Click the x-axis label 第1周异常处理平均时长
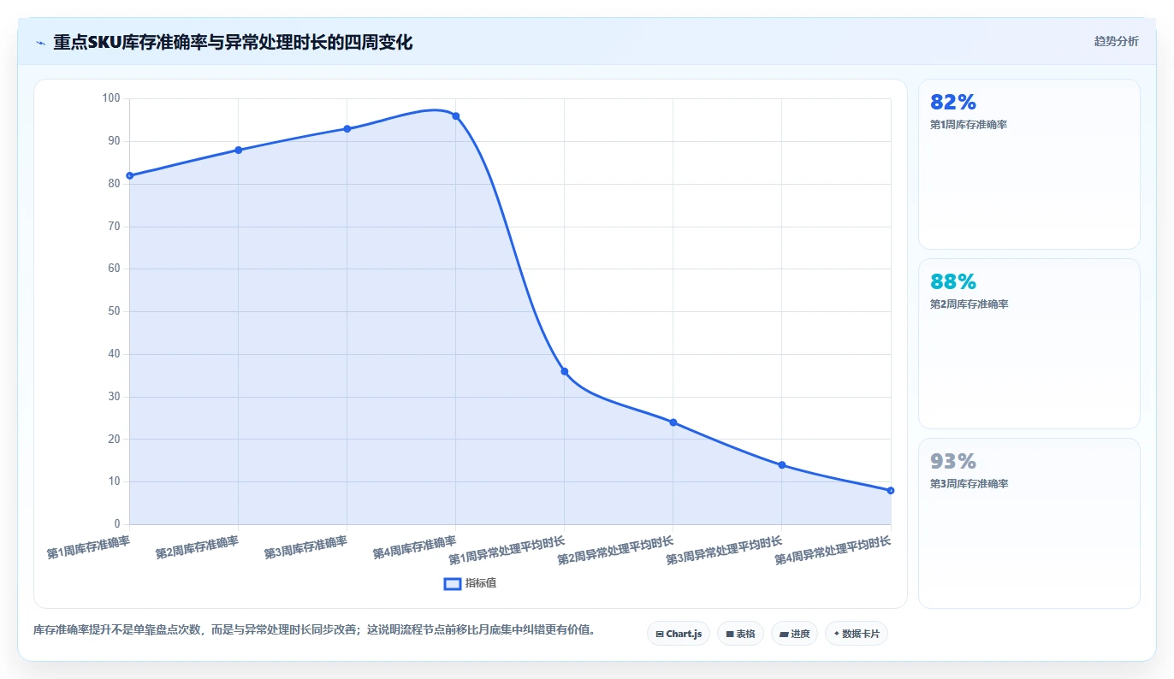The image size is (1174, 679). (507, 552)
